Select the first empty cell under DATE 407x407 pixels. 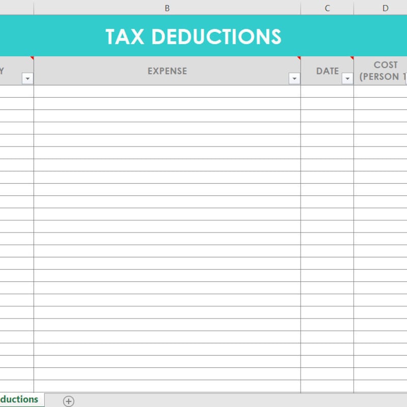pyautogui.click(x=327, y=92)
